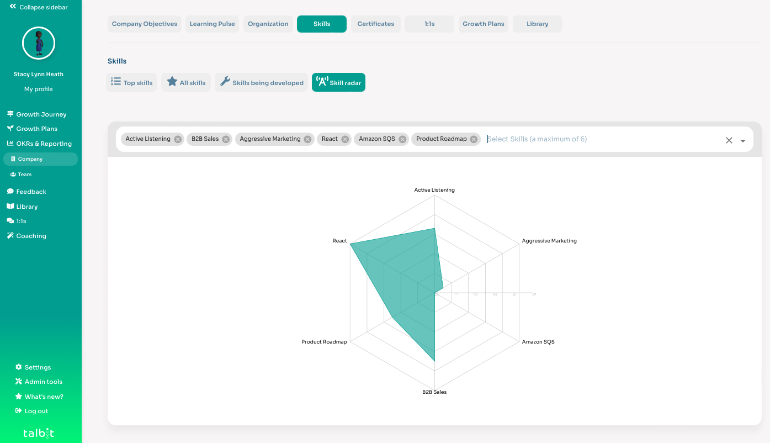This screenshot has height=443, width=770.
Task: Remove the Aggressive Marketing skill chip
Action: pos(308,139)
